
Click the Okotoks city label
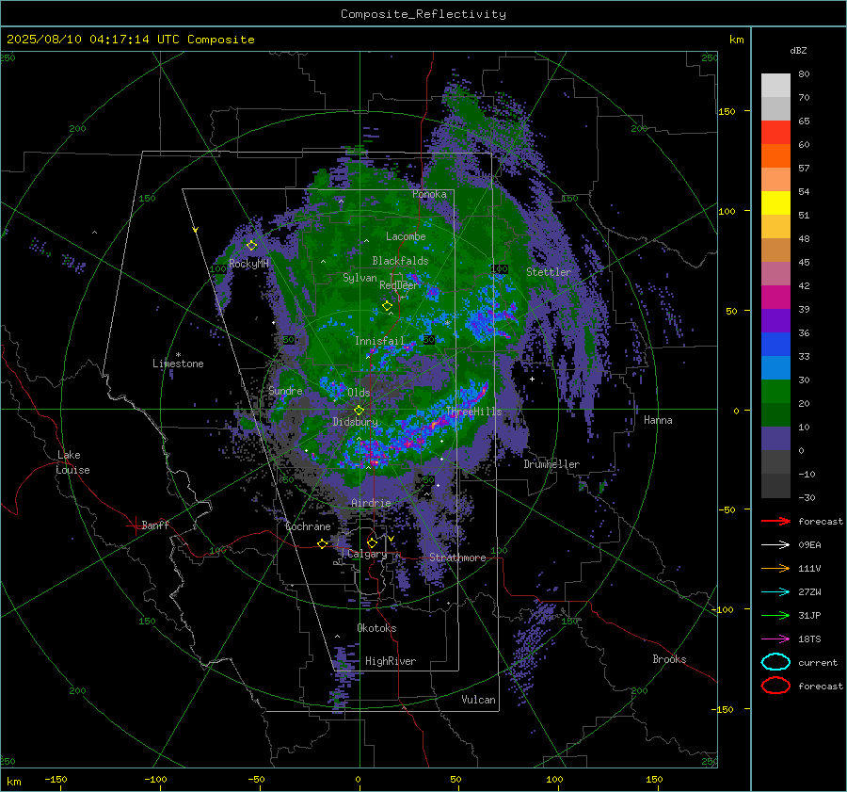pos(376,628)
